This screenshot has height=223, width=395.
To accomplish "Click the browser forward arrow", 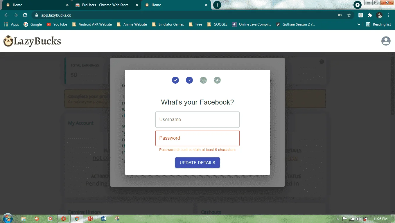I will [16, 15].
